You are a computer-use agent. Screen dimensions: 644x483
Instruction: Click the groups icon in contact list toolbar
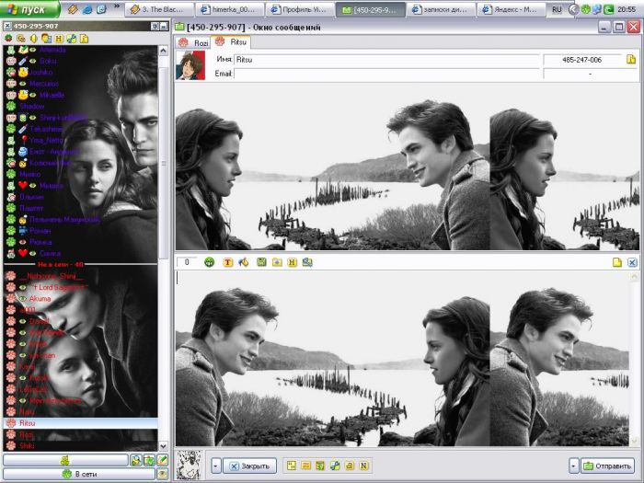tap(20, 39)
